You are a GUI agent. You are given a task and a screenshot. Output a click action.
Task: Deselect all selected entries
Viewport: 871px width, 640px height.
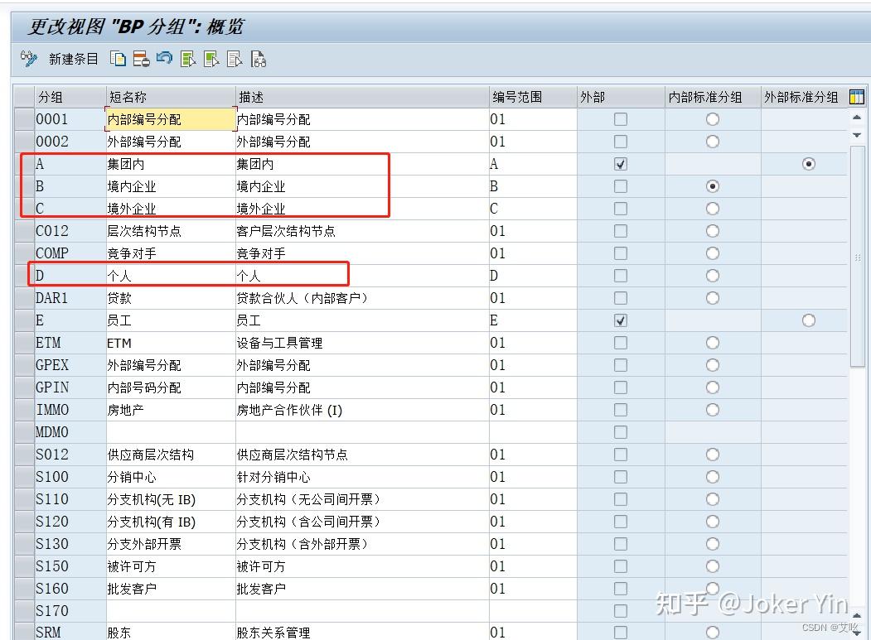coord(232,58)
